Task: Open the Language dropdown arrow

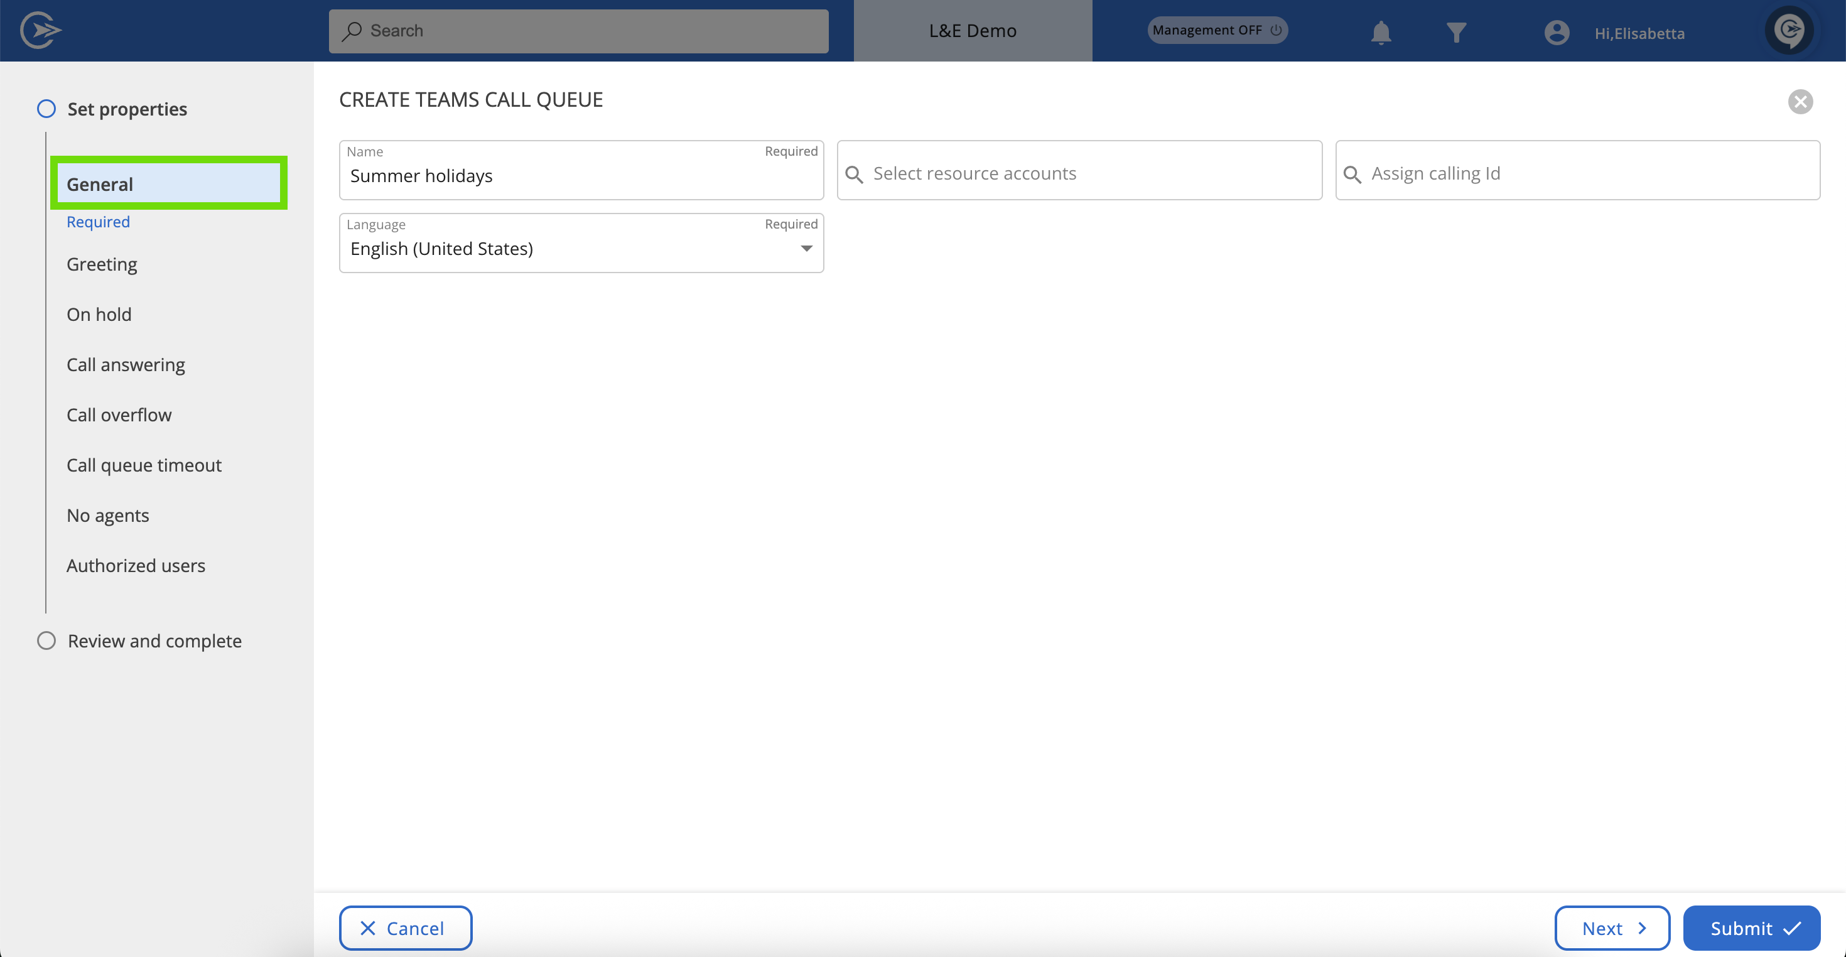Action: coord(806,249)
